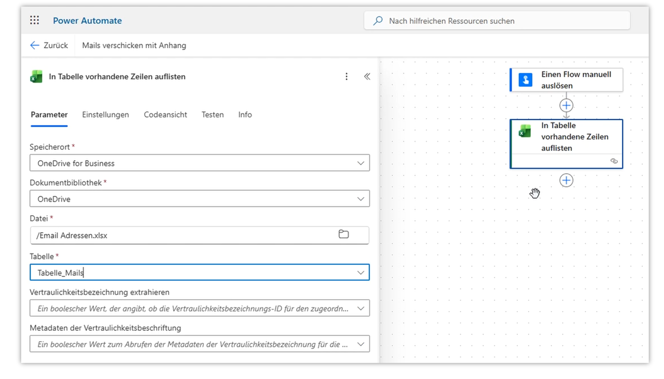Open Metadaten der Vertraulichkeitsbeschriftung dropdown
Viewport: 664px width, 379px height.
(361, 344)
